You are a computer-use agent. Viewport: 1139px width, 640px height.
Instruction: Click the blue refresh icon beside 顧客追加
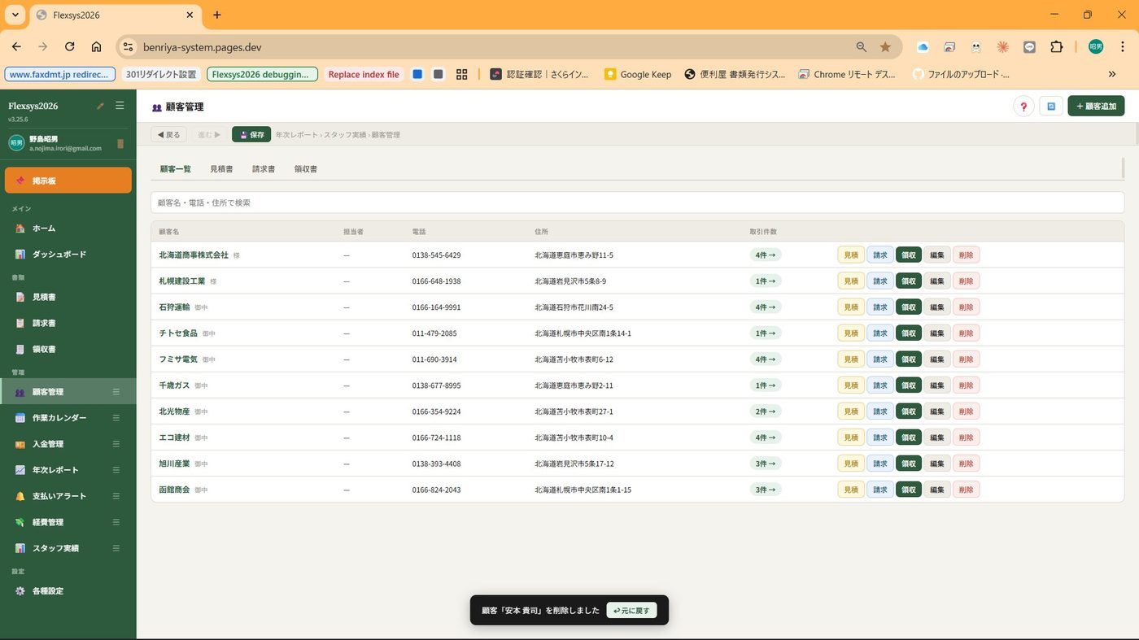pyautogui.click(x=1051, y=106)
